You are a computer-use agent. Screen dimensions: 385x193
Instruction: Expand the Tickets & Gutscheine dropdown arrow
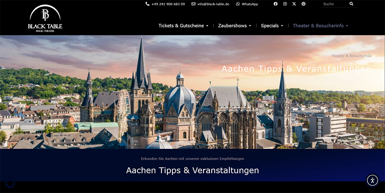pyautogui.click(x=207, y=26)
